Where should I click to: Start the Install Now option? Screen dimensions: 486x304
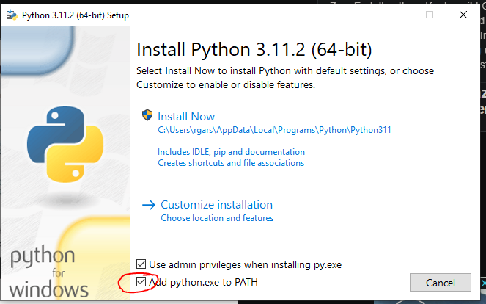[x=186, y=116]
